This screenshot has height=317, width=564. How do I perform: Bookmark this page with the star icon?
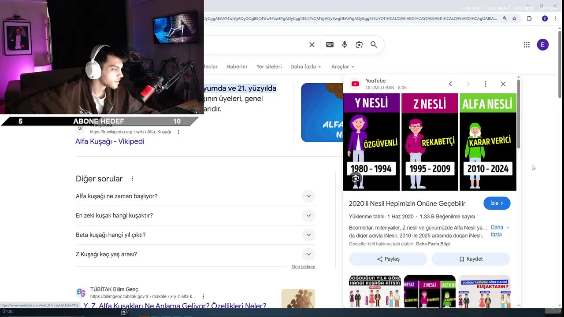(514, 18)
